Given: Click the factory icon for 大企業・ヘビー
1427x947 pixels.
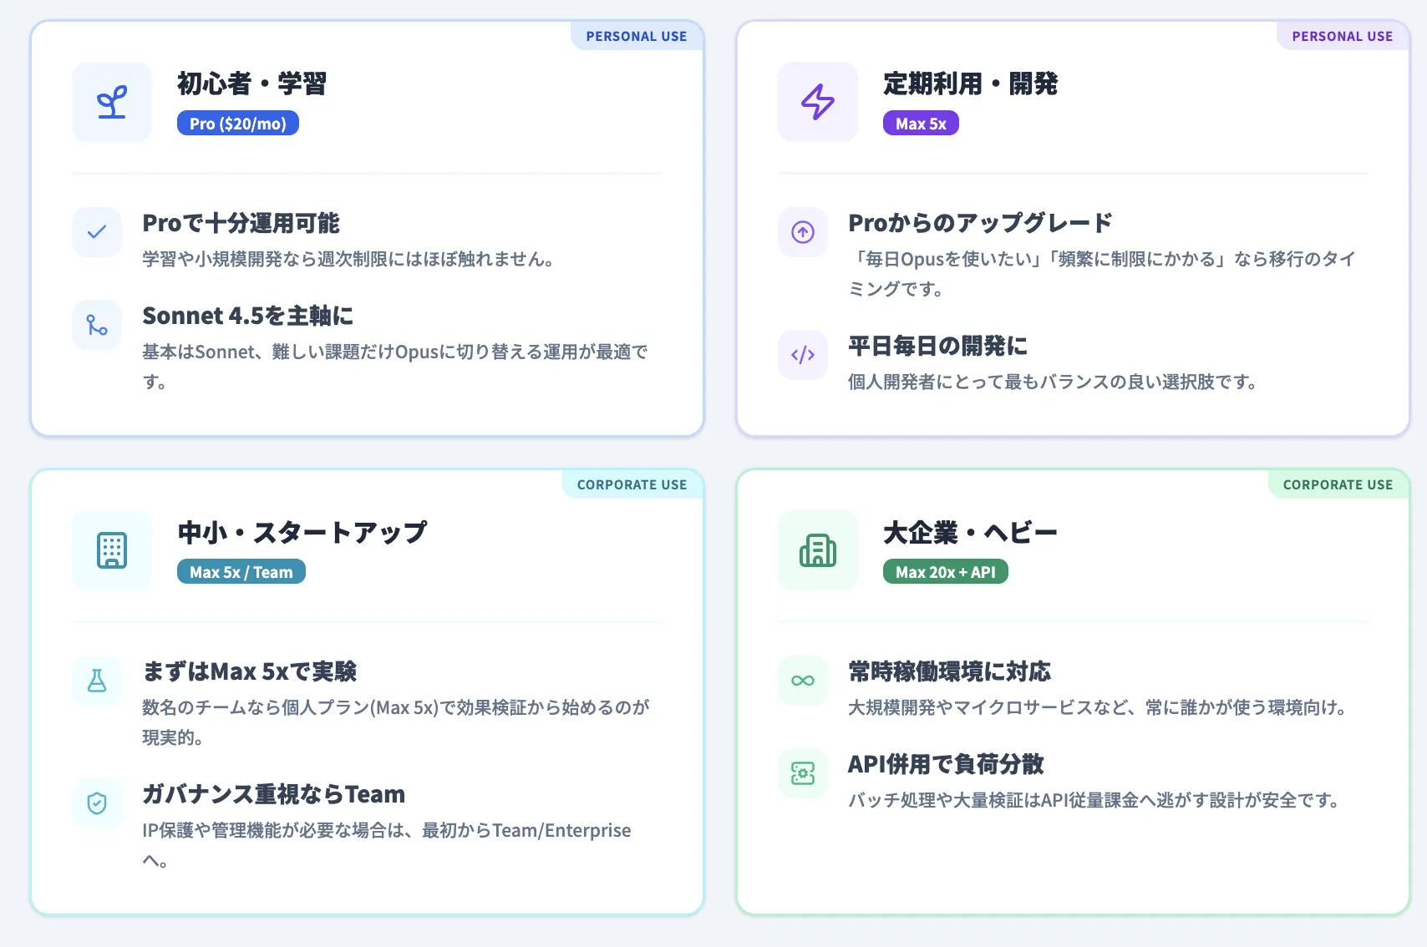Looking at the screenshot, I should click(817, 550).
